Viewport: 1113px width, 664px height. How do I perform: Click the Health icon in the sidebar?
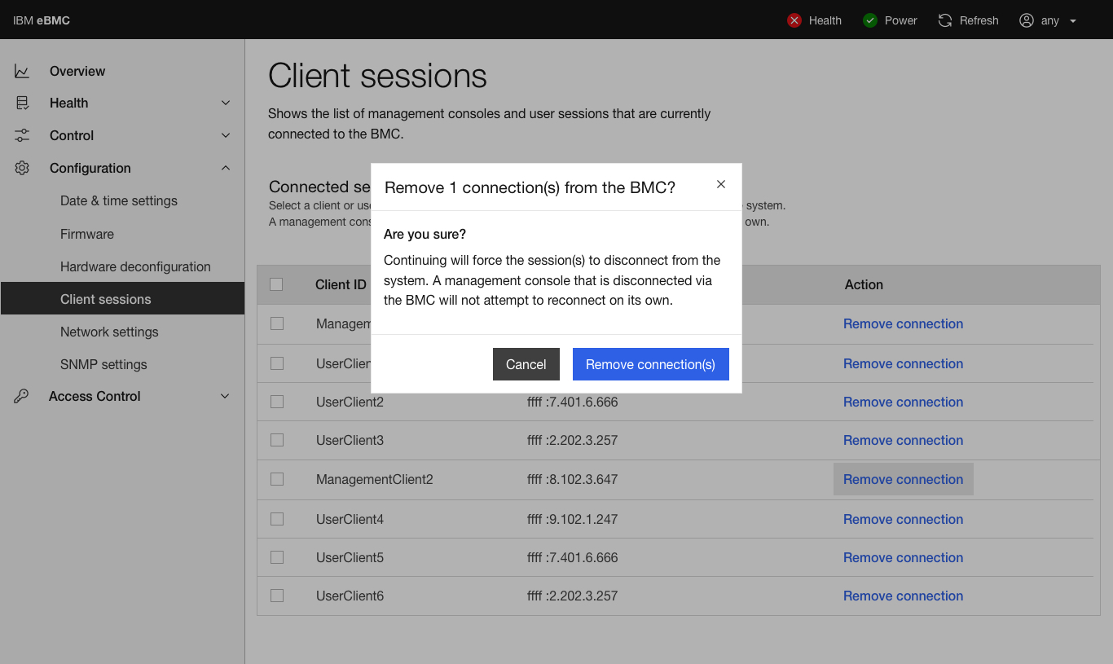tap(21, 103)
